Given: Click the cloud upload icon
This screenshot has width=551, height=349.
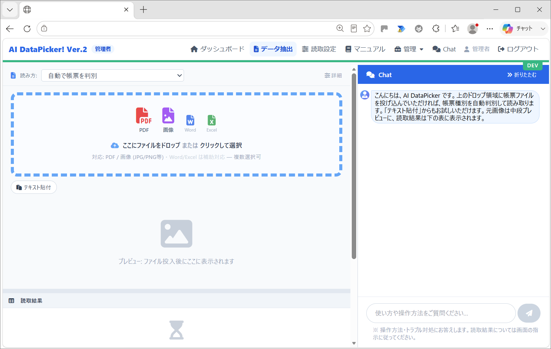Looking at the screenshot, I should pyautogui.click(x=115, y=145).
